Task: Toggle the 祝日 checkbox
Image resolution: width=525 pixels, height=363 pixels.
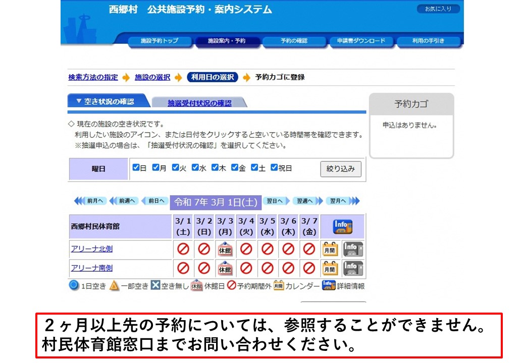Action: coord(274,167)
